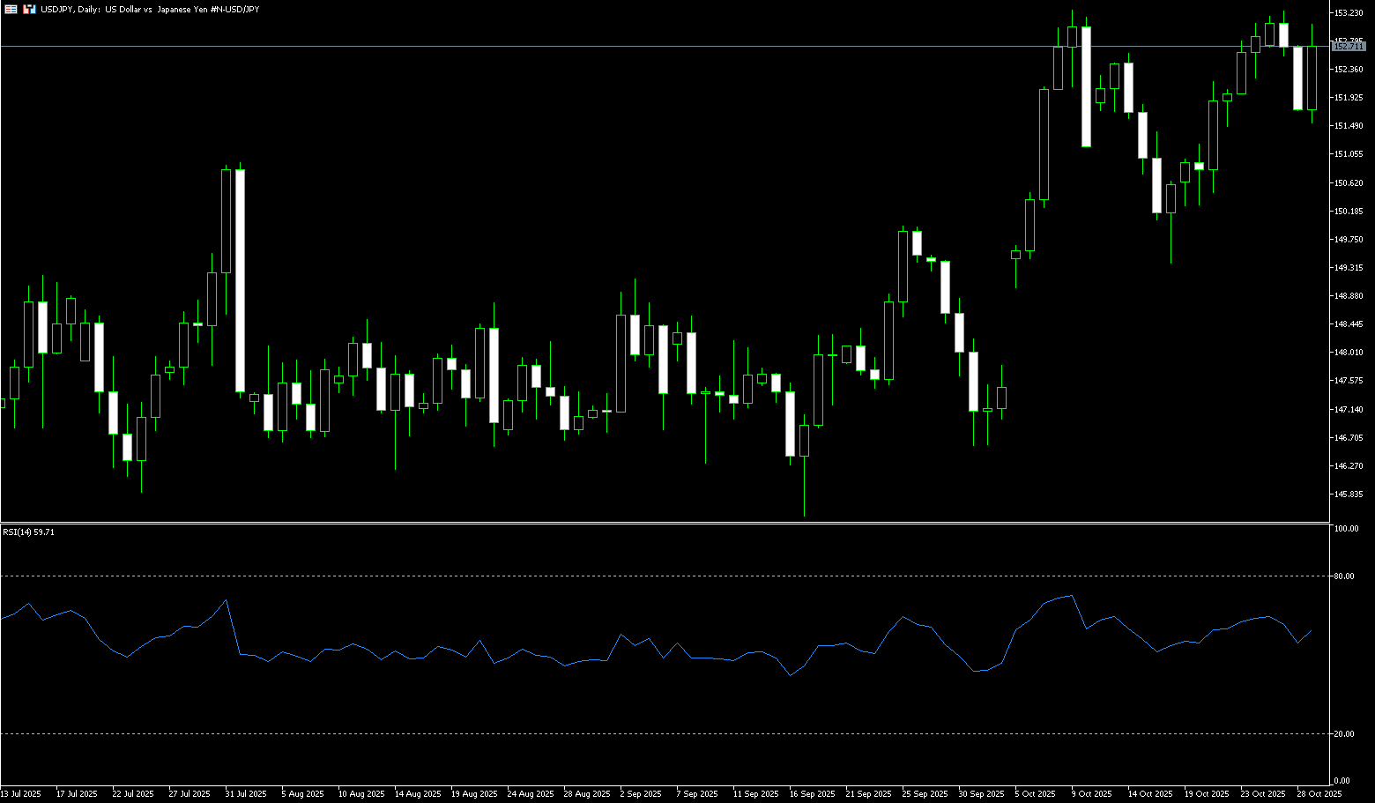1375x803 pixels.
Task: Click the 80.00 label on the RSI scale
Action: [1345, 576]
